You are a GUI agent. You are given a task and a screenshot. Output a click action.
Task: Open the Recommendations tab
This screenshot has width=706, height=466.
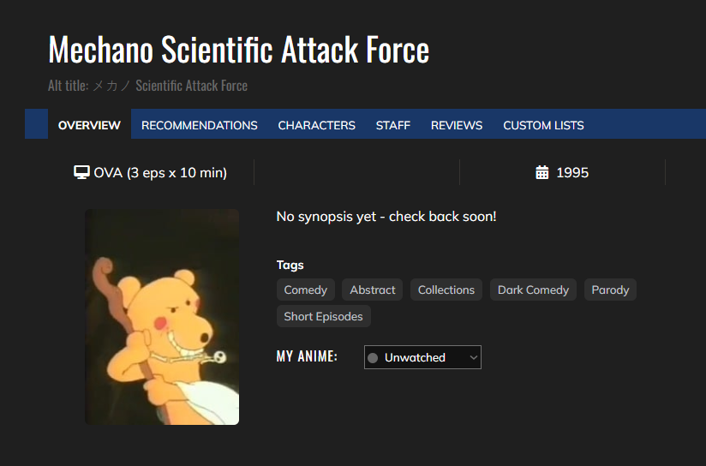point(199,125)
